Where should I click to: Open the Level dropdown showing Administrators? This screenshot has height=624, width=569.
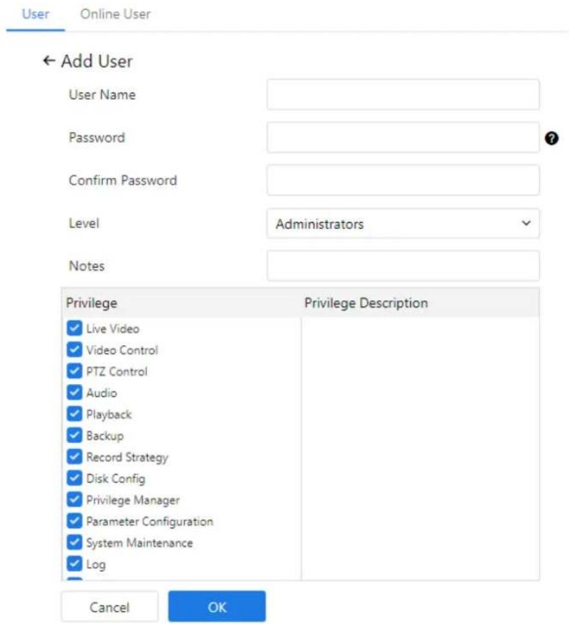coord(403,223)
